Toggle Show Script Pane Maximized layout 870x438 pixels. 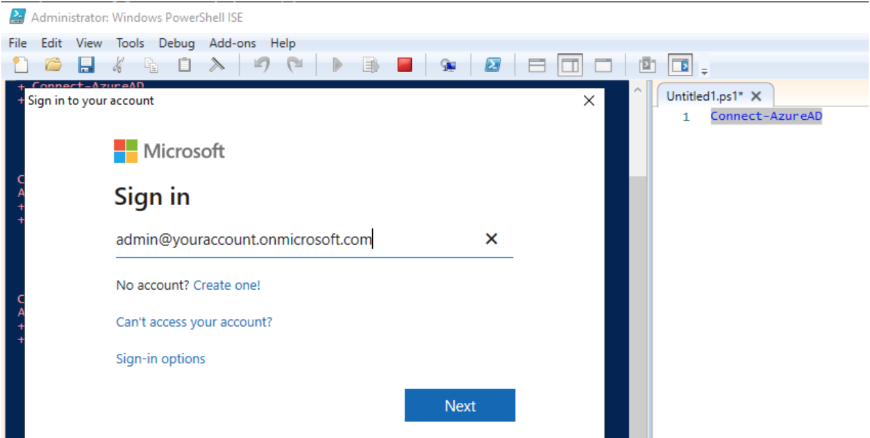pos(604,64)
